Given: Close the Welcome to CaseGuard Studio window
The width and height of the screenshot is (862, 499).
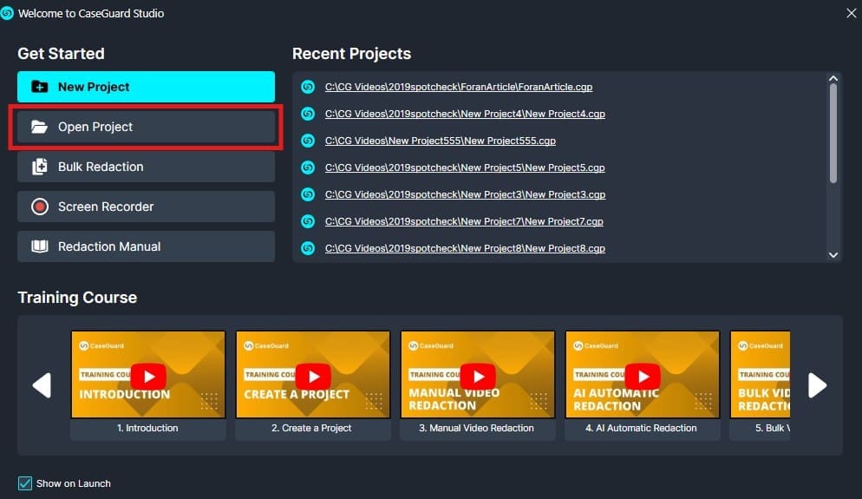Looking at the screenshot, I should click(x=850, y=12).
